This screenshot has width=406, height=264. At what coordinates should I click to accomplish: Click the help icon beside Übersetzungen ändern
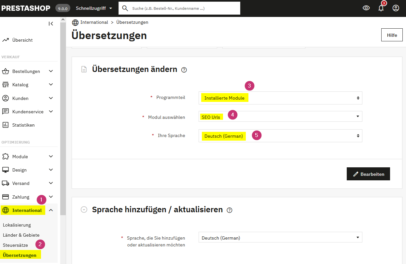(184, 70)
